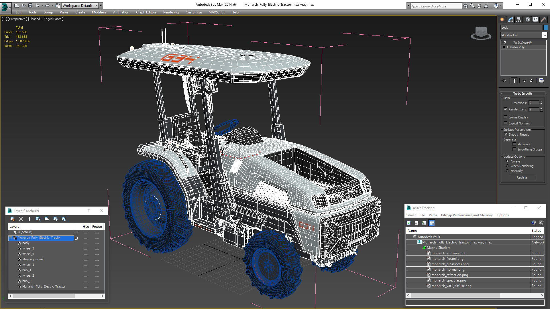Image resolution: width=550 pixels, height=309 pixels.
Task: Click Refresh icon in Asset Tracking
Action: (409, 223)
